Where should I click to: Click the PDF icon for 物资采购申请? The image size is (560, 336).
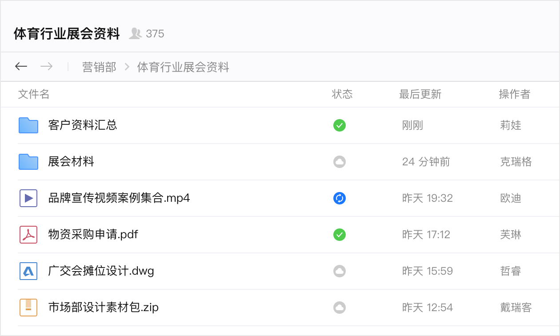28,235
